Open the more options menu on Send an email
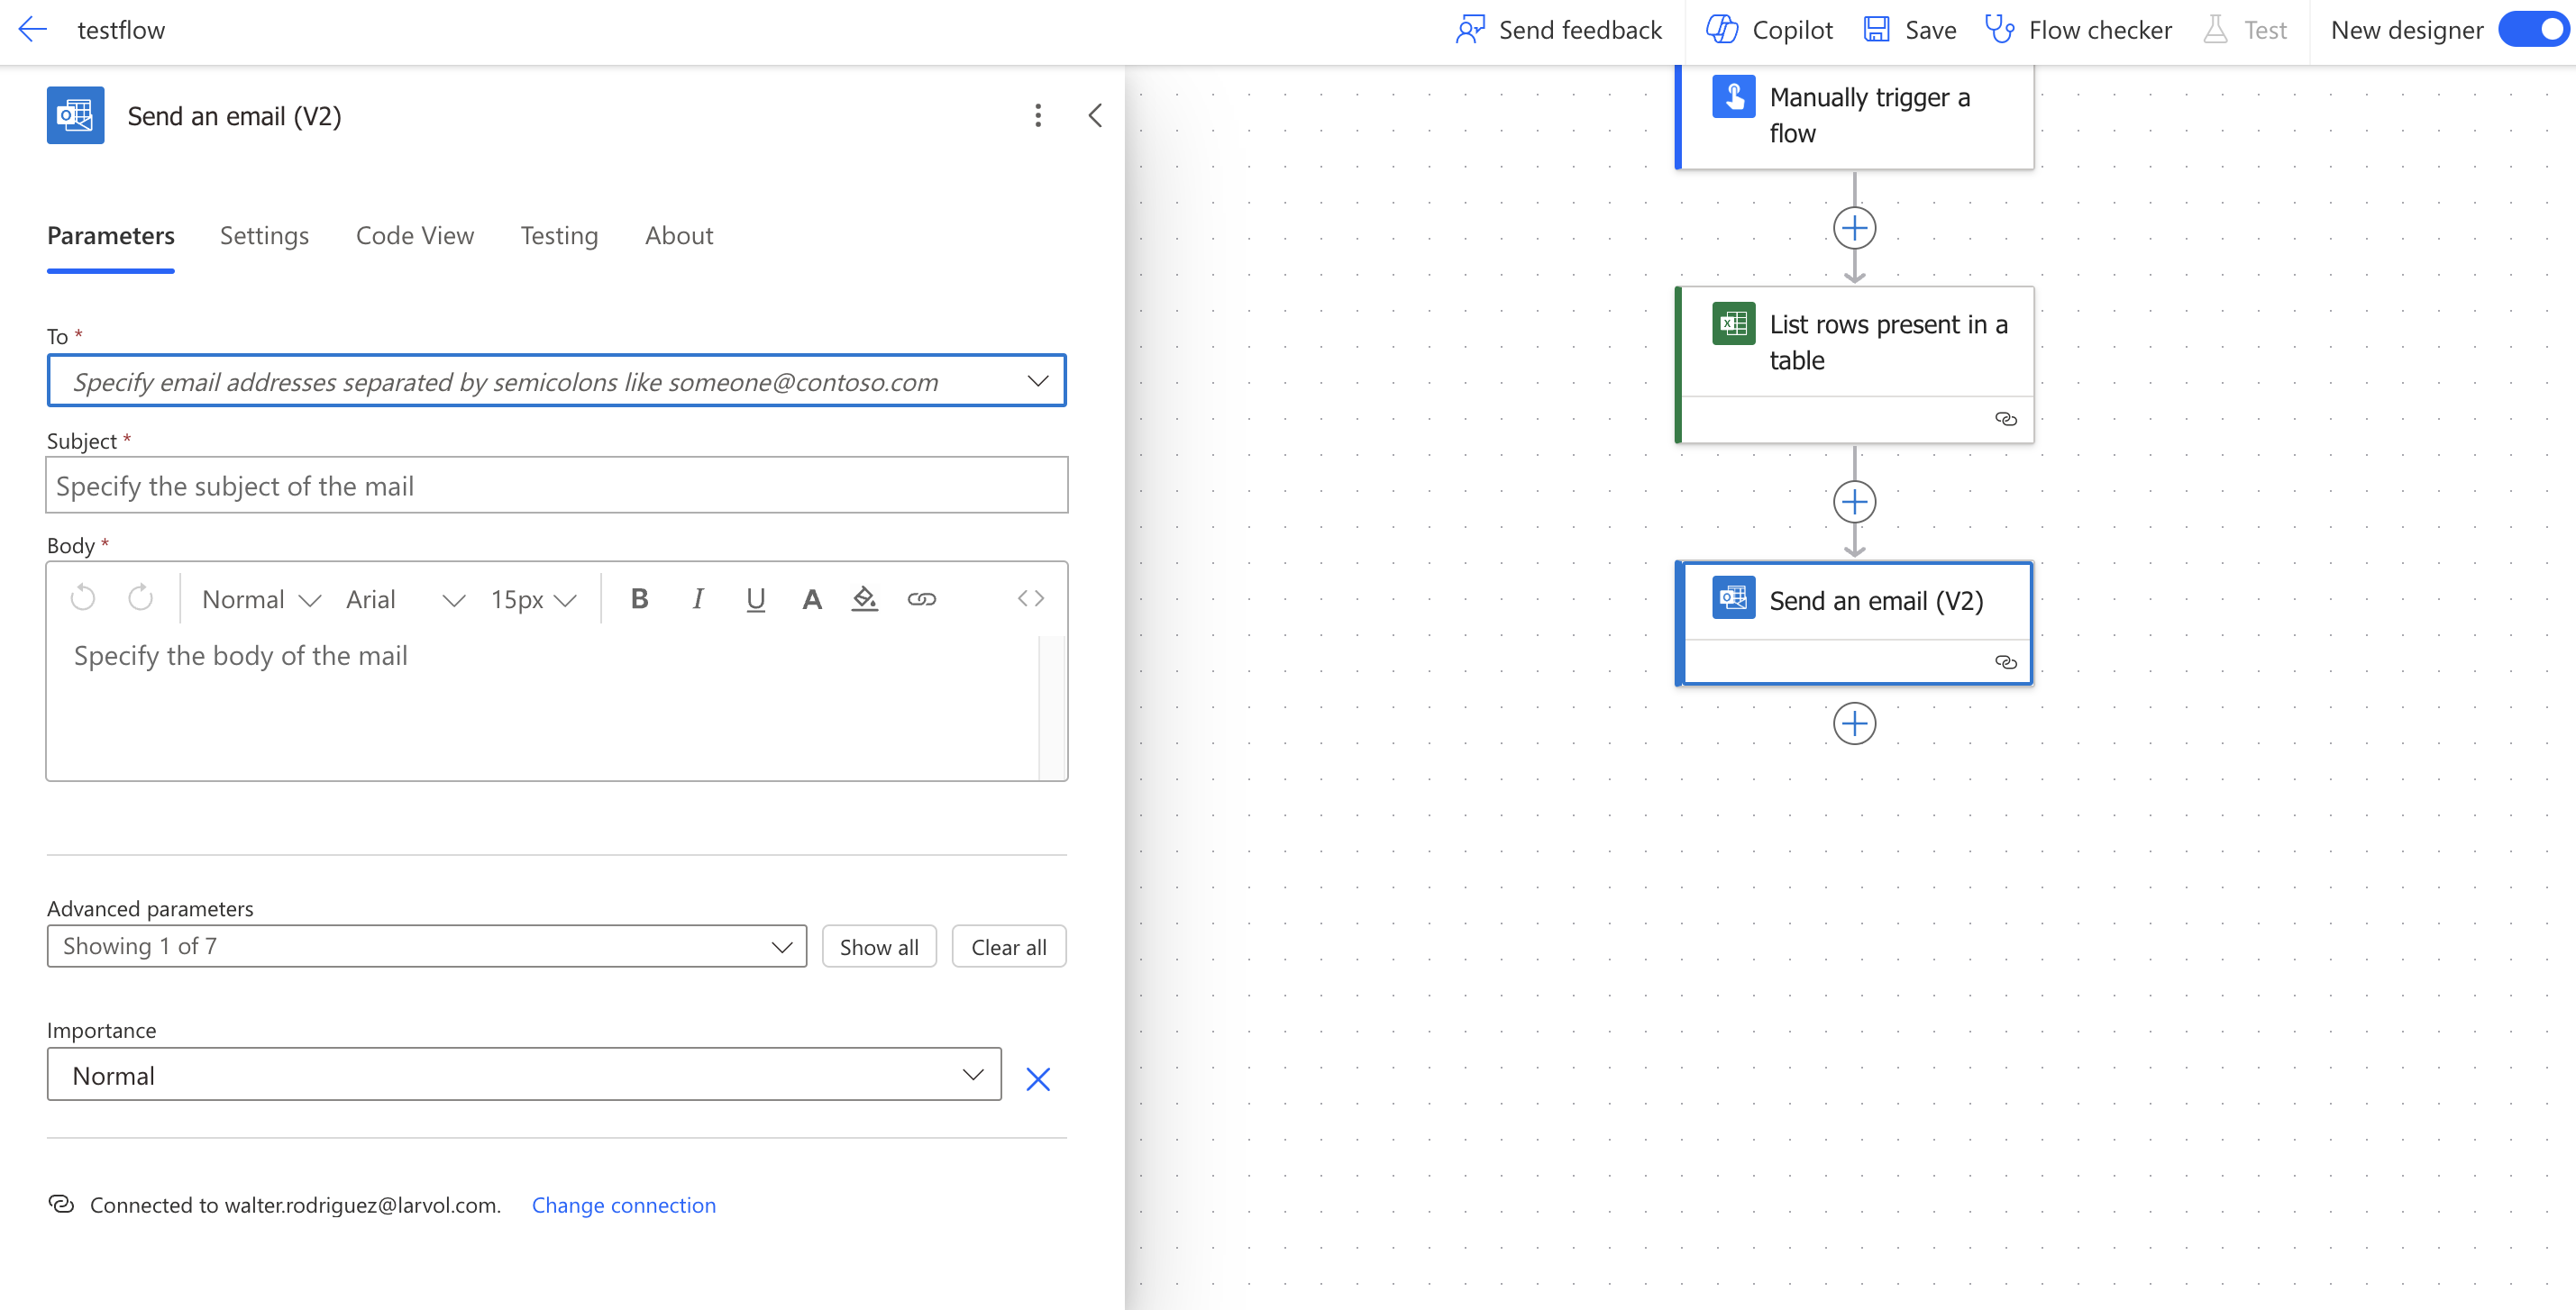This screenshot has height=1310, width=2576. pyautogui.click(x=1038, y=115)
